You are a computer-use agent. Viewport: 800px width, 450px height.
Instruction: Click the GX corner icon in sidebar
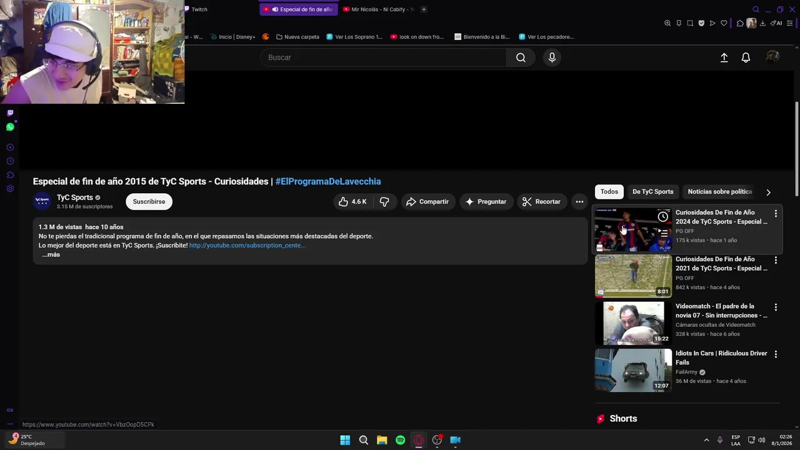(10, 410)
